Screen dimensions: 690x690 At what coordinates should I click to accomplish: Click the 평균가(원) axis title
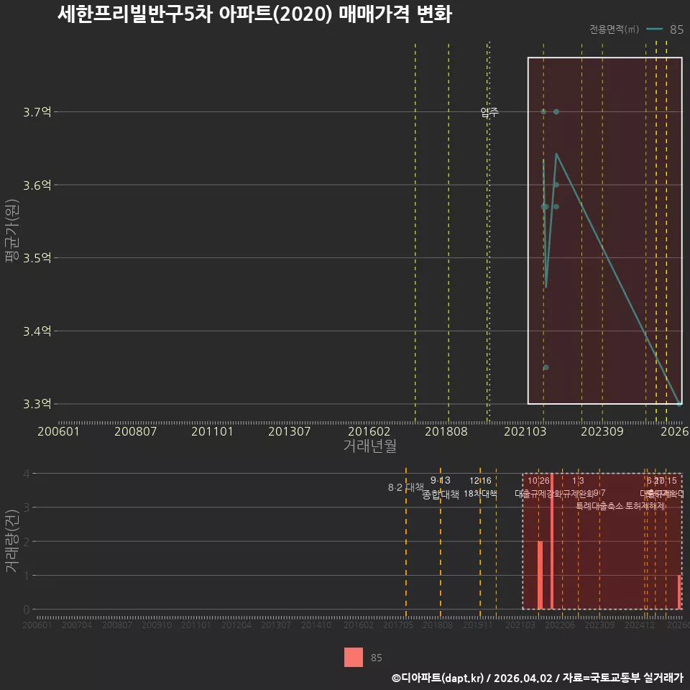[x=12, y=231]
